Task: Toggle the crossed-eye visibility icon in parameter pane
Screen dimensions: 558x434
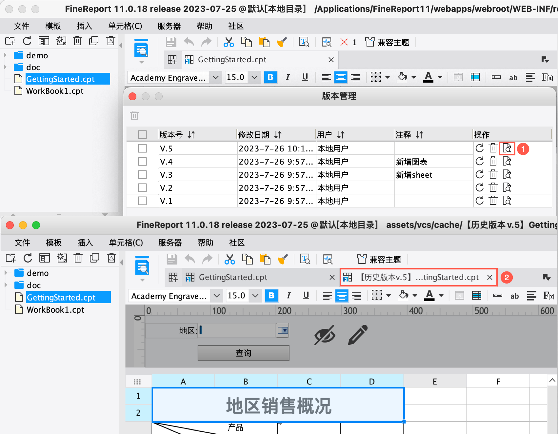Action: point(325,335)
